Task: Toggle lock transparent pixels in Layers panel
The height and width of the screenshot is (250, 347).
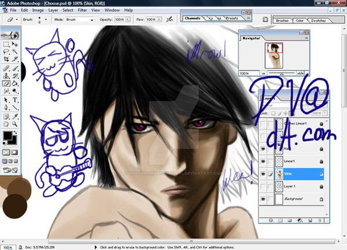Action: 274,113
